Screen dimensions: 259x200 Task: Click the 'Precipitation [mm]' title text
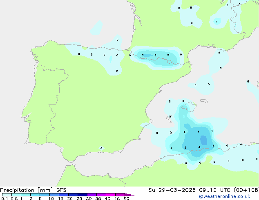pos(26,190)
